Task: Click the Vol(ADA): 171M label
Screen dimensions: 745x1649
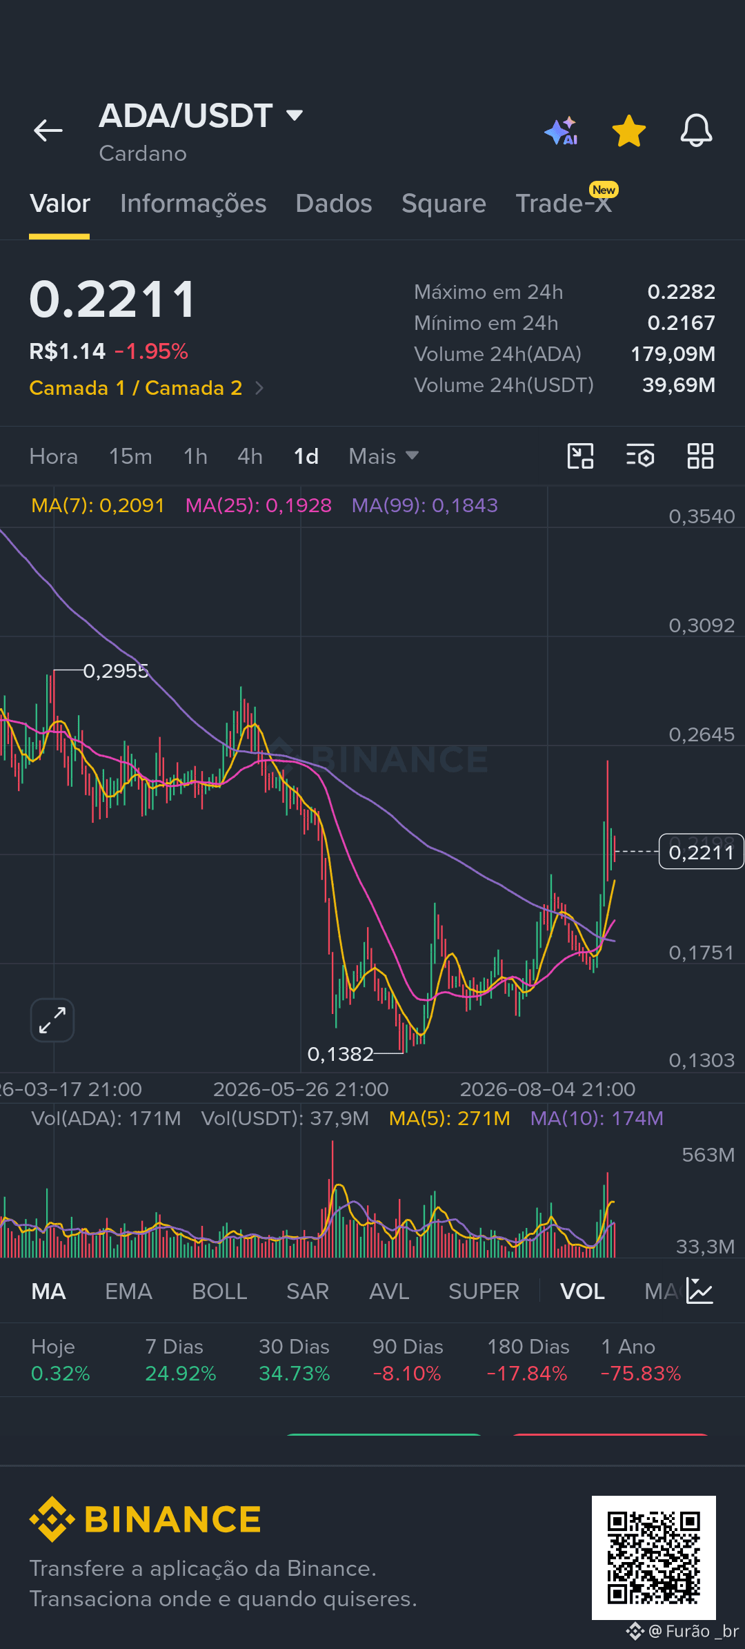Action: (106, 1118)
